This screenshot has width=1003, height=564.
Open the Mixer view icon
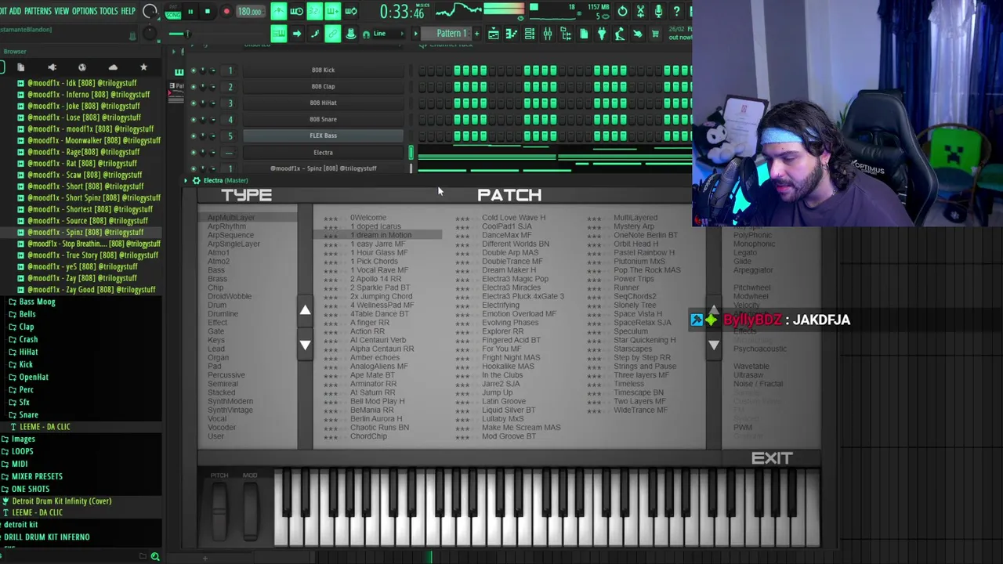click(x=548, y=34)
